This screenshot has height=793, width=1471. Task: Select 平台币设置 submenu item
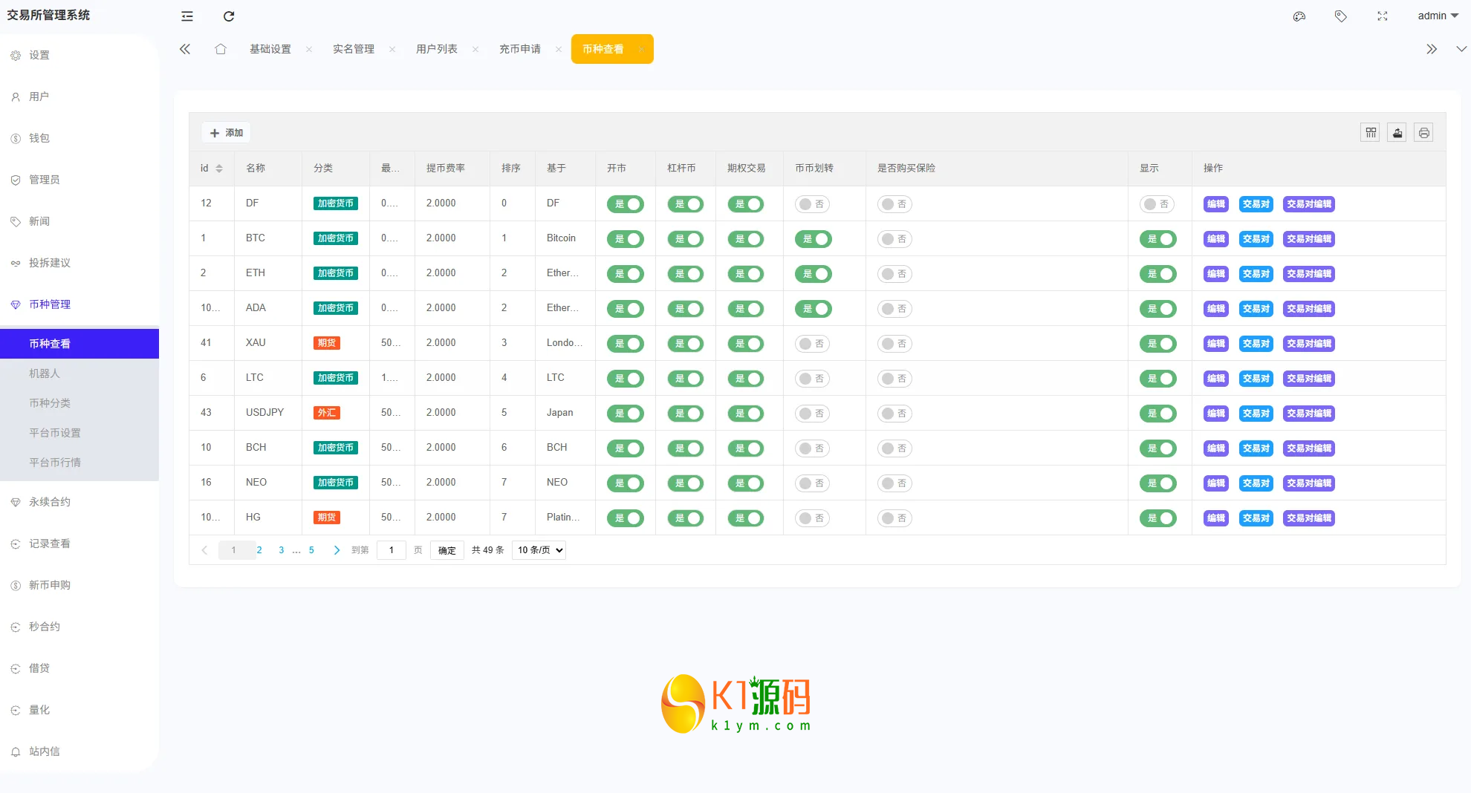[79, 433]
